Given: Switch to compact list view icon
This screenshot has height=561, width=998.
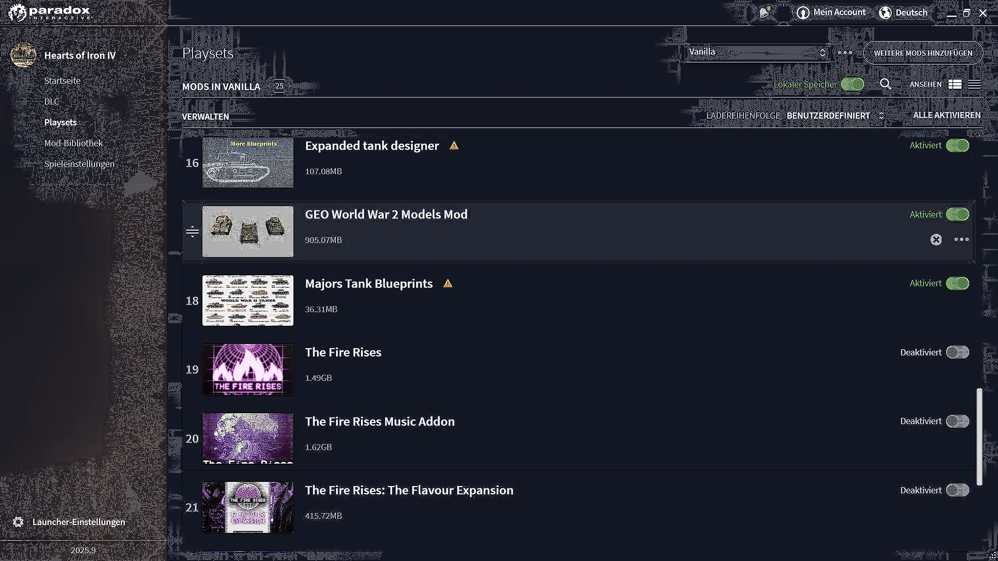Looking at the screenshot, I should click(975, 84).
